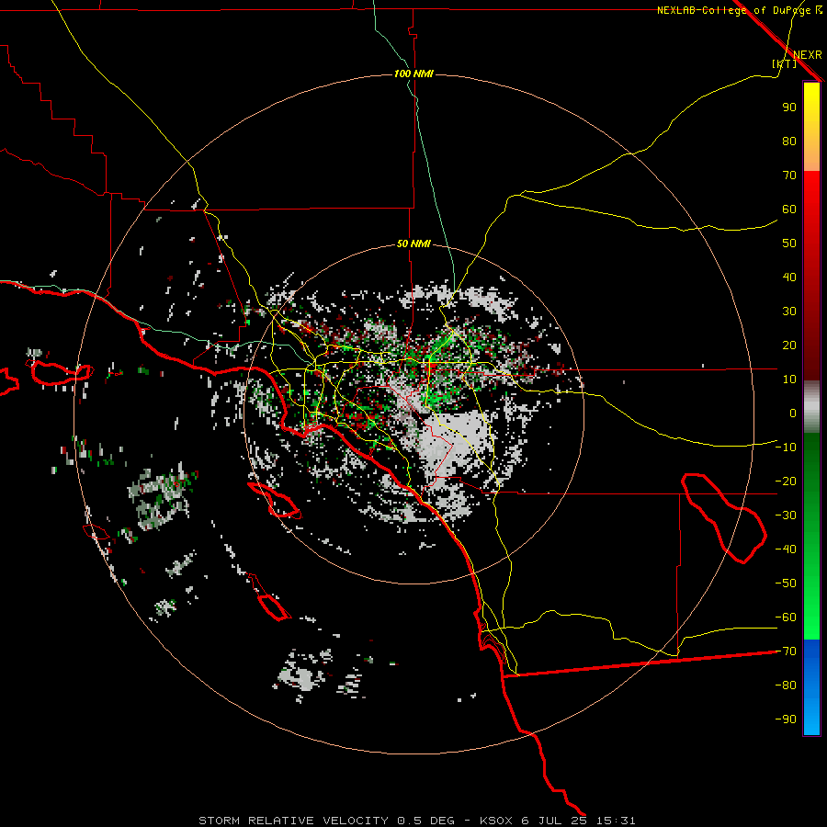827x827 pixels.
Task: Click the NEXLAB-College of DuPage credit text
Action: [734, 10]
